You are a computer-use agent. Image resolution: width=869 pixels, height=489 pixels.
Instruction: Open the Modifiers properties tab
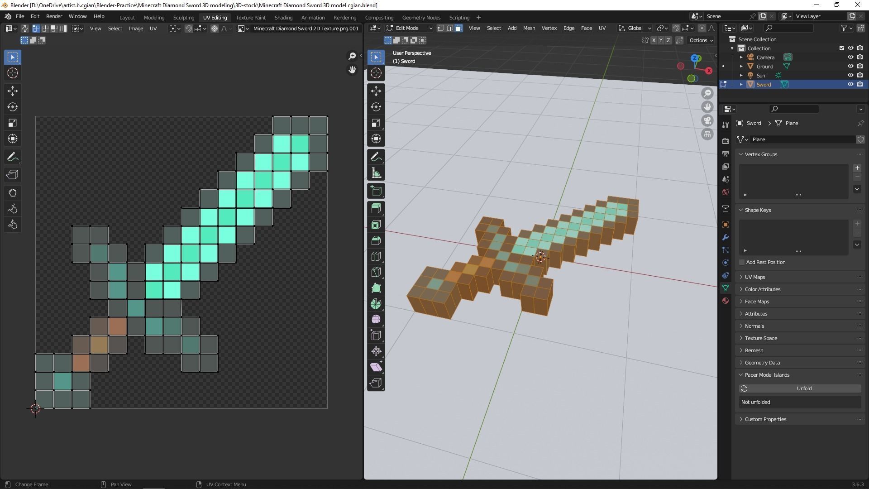(x=726, y=237)
